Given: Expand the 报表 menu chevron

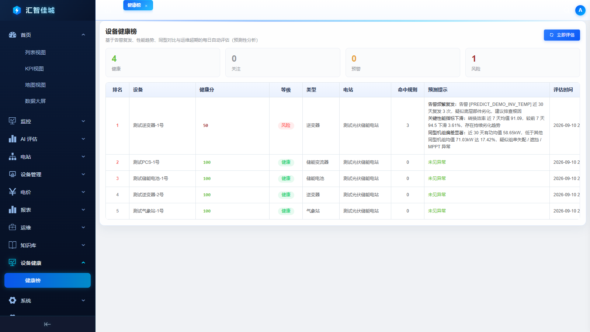Looking at the screenshot, I should [x=83, y=210].
